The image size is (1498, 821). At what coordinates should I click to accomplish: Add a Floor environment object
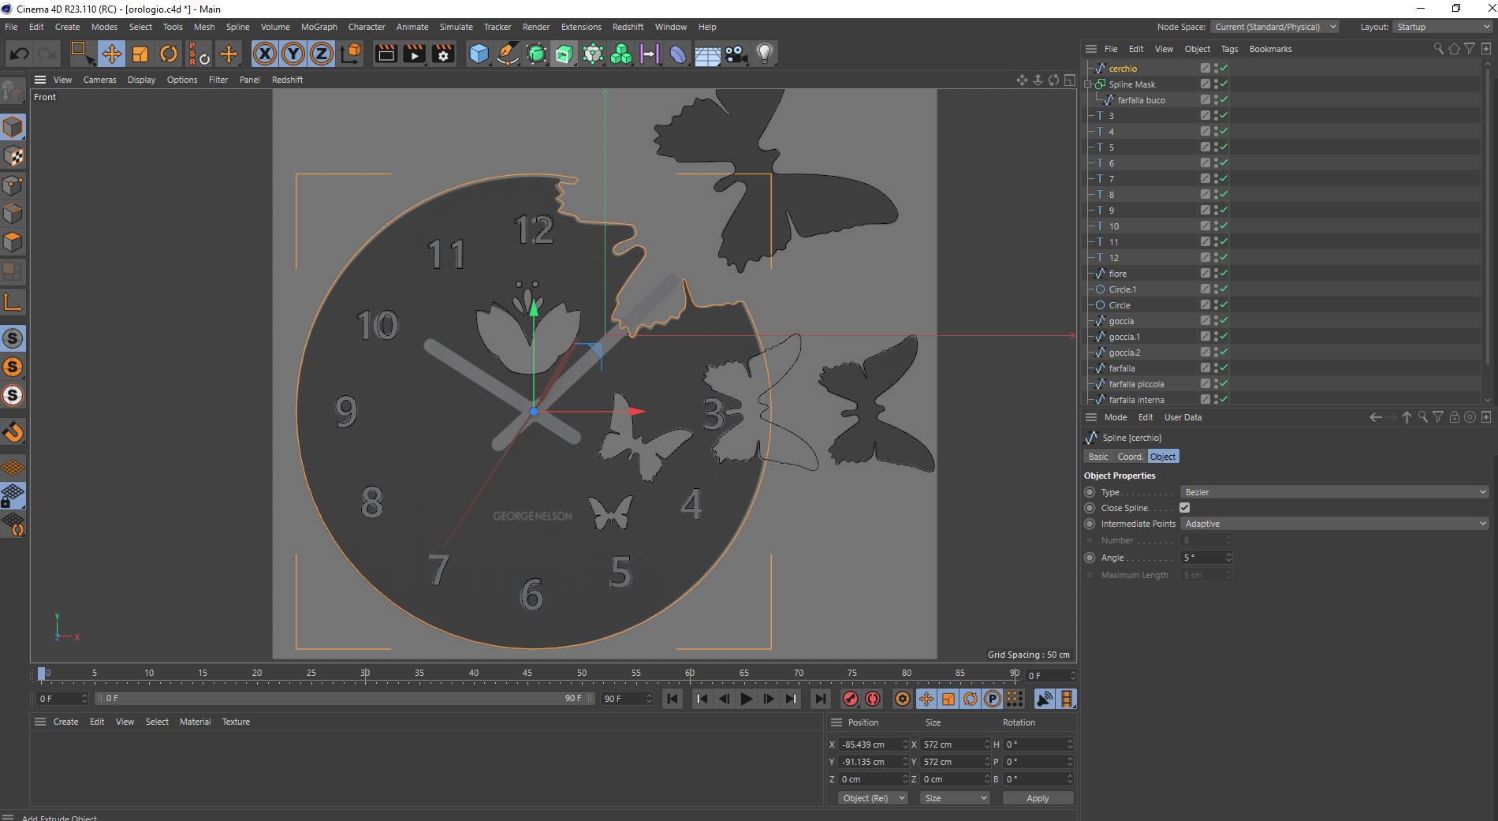(707, 54)
